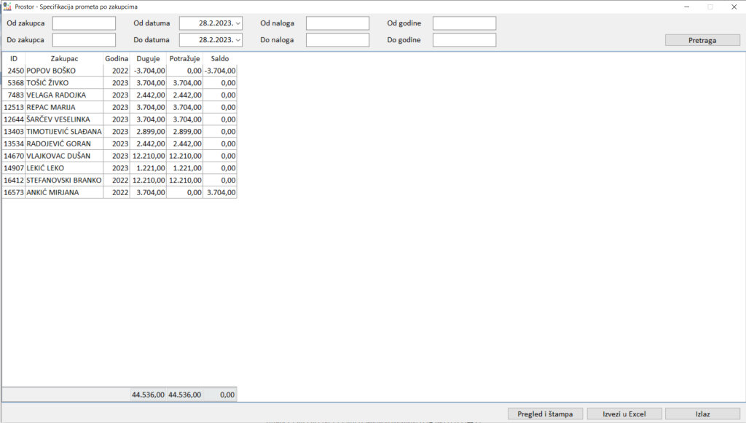Viewport: 746px width, 423px height.
Task: Focus the Do zakupca input field
Action: [x=84, y=40]
